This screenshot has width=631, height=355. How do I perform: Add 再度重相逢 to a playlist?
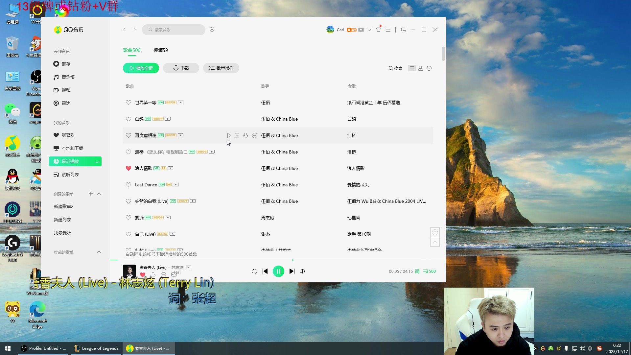tap(237, 135)
